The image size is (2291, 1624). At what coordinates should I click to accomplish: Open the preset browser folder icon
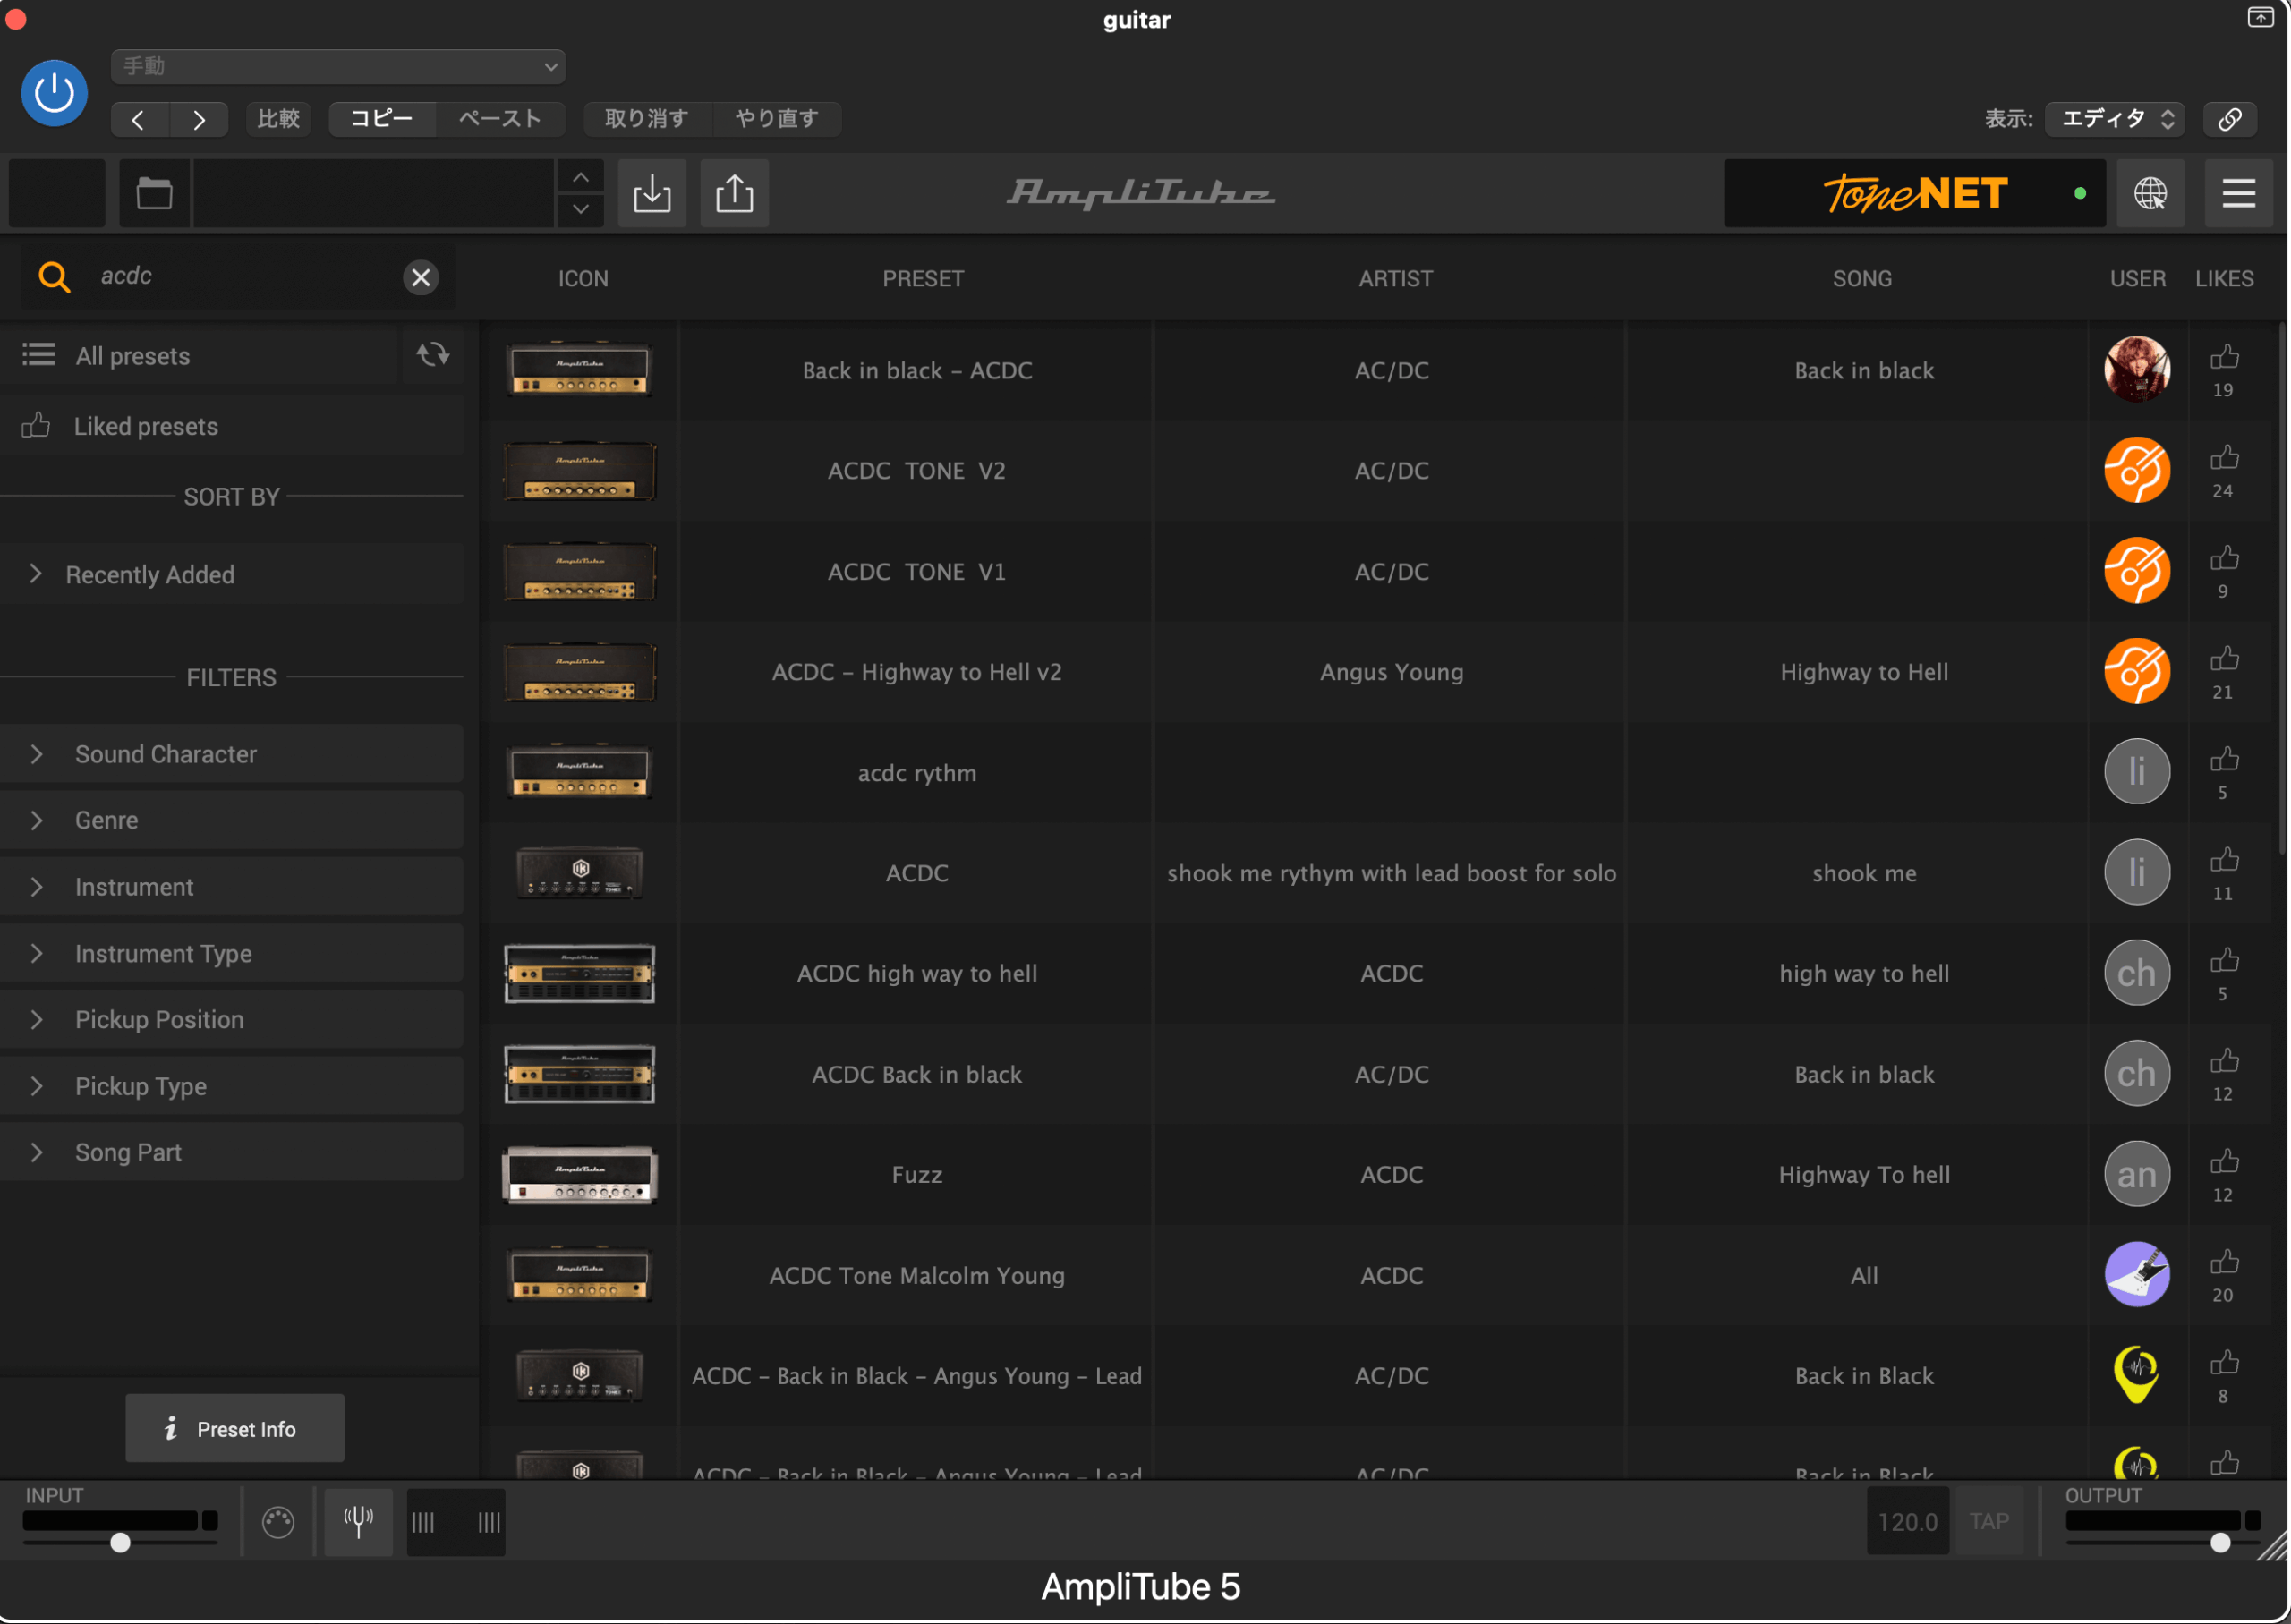click(154, 192)
